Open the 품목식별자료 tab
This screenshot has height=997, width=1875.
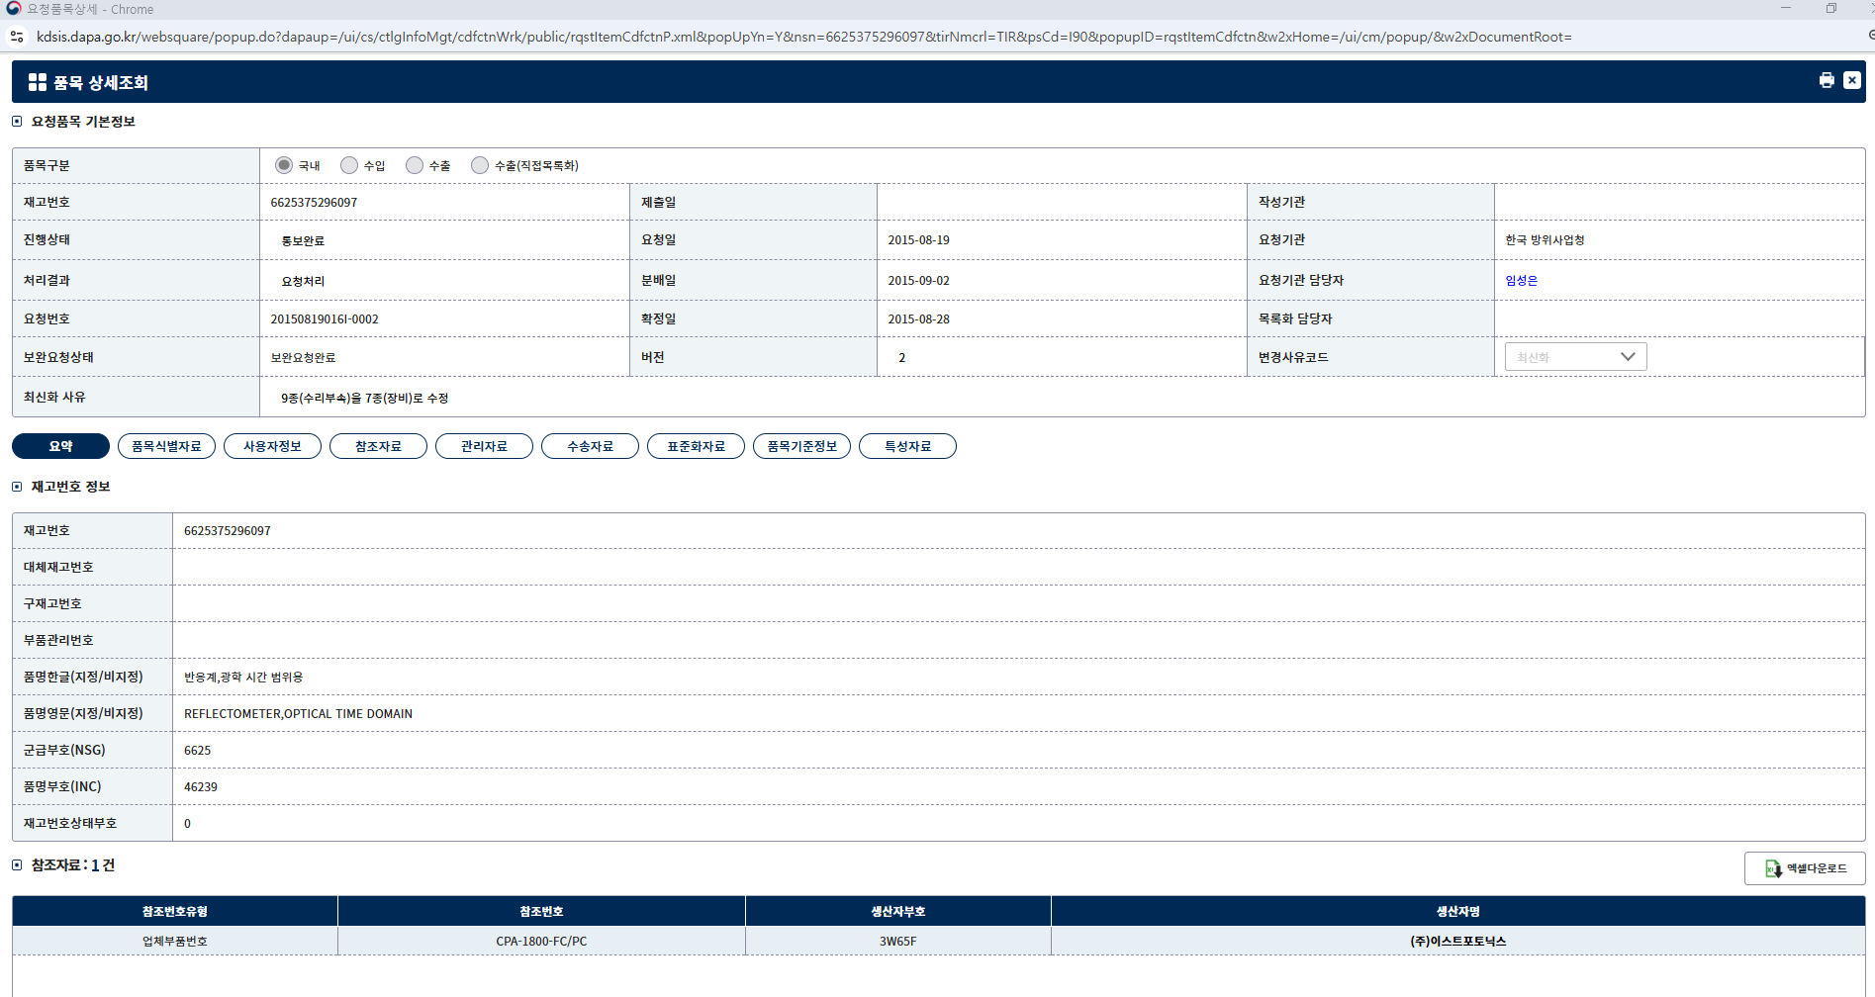tap(166, 446)
